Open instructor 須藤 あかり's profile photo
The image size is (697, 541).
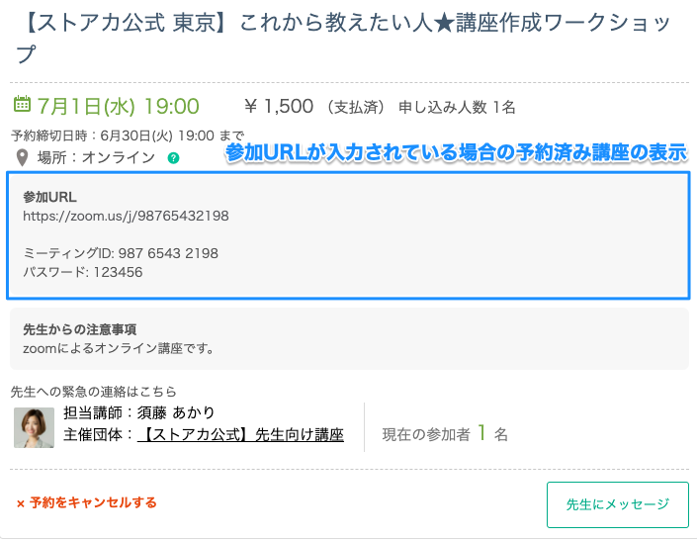[34, 427]
